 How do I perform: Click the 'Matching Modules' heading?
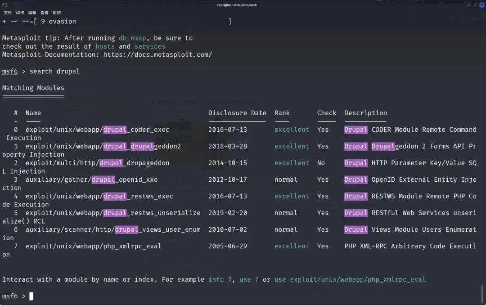coord(33,88)
